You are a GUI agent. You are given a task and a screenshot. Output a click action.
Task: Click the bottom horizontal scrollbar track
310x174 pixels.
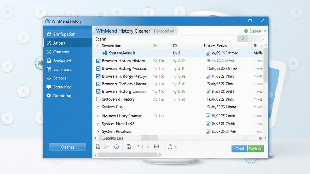127,155
